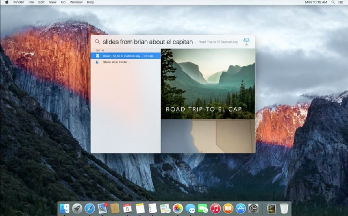Image resolution: width=348 pixels, height=216 pixels.
Task: Click the clock showing Mon 10:15 AM
Action: point(316,2)
